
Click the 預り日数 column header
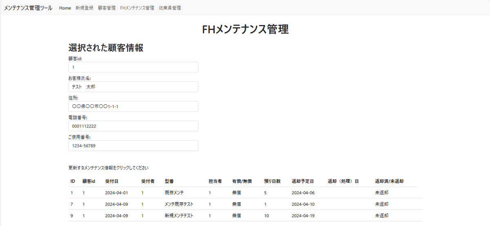pos(272,181)
